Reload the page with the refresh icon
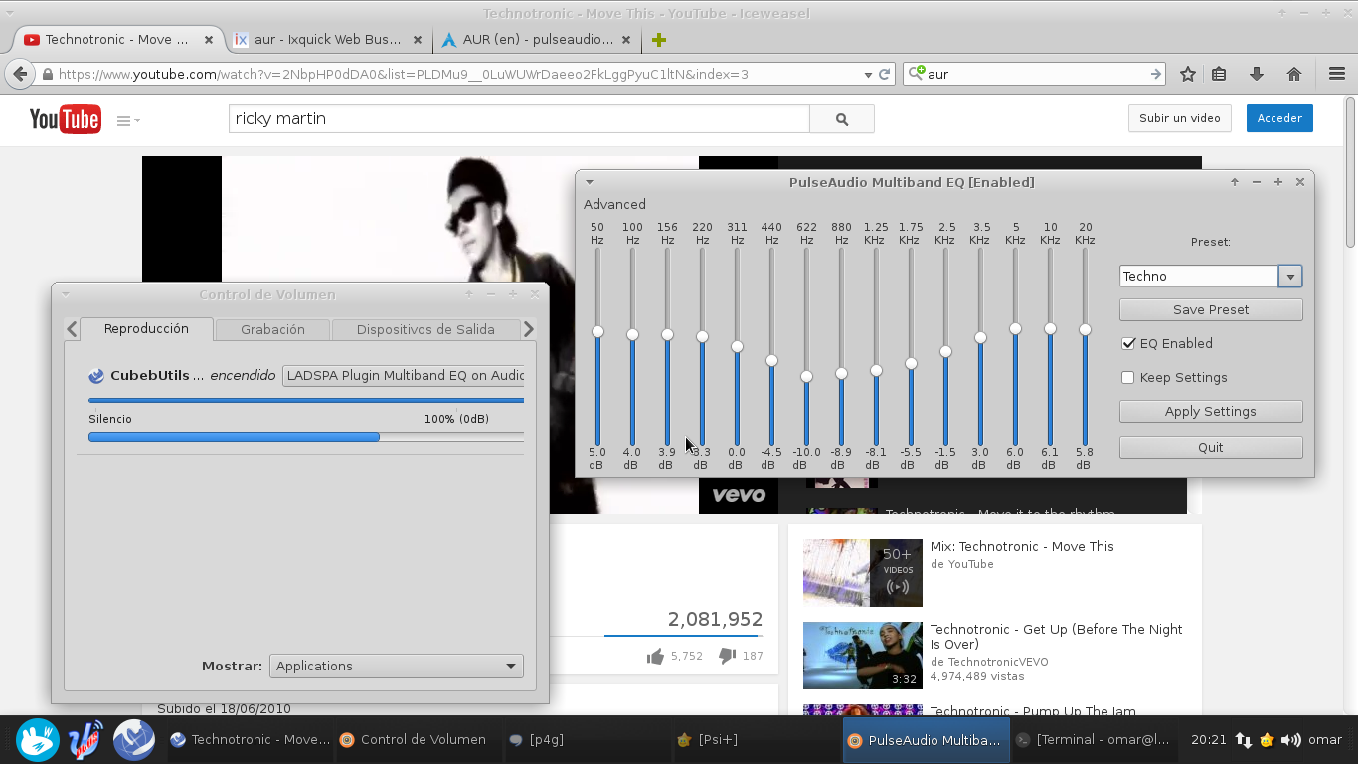1358x764 pixels. pos(885,74)
